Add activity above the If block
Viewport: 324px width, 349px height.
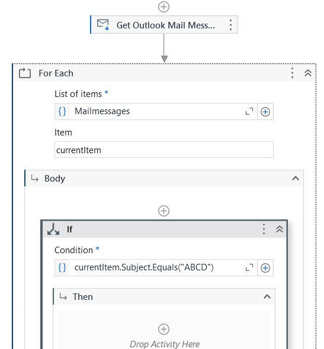click(164, 211)
